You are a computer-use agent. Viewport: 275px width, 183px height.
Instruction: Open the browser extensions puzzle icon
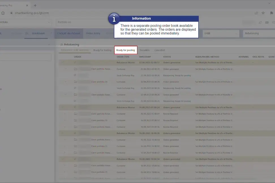click(271, 13)
